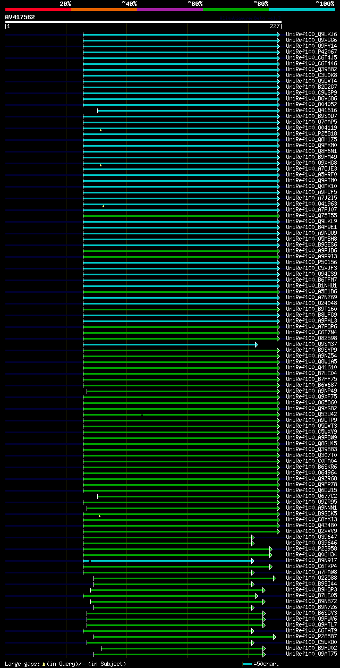Select the query name AV417562
Viewport: 340px width, 668px height.
click(20, 17)
